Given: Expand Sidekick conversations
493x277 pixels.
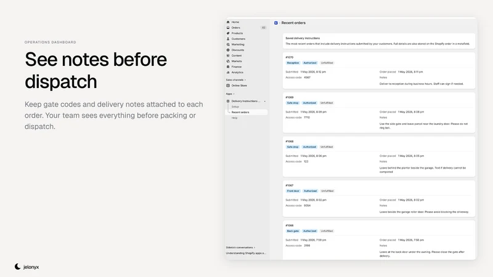Looking at the screenshot, I should pos(240,247).
